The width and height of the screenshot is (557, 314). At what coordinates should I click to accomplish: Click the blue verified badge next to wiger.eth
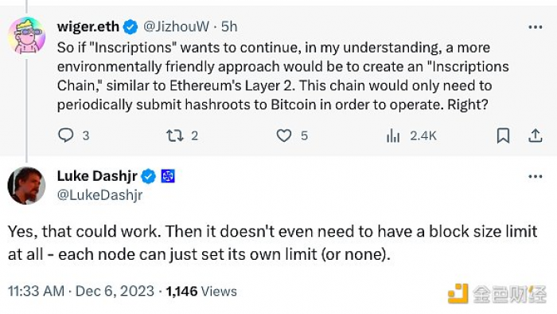tap(130, 27)
